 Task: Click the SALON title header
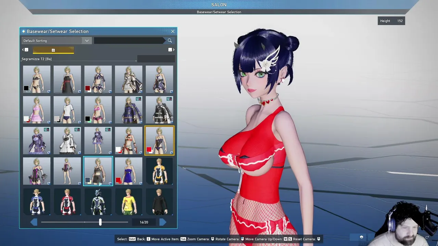(219, 5)
